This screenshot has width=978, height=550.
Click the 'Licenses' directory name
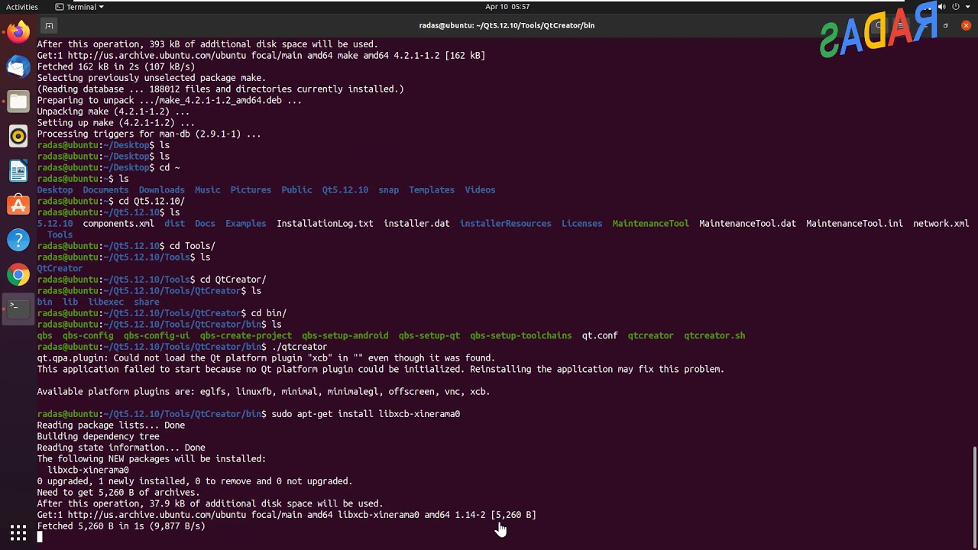[581, 223]
